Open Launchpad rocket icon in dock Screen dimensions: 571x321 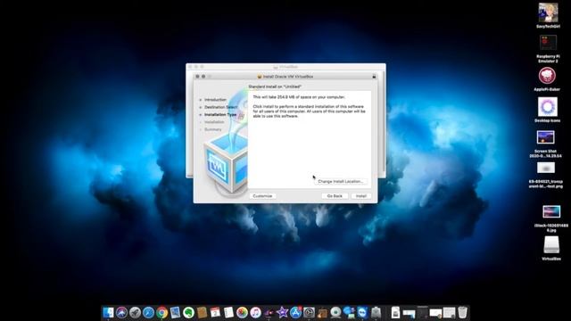point(135,312)
